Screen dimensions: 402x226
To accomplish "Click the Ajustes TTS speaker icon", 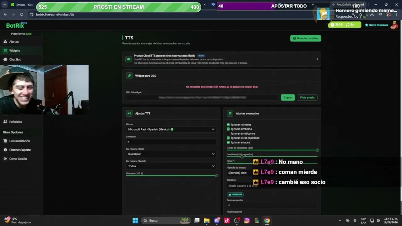I will [129, 113].
